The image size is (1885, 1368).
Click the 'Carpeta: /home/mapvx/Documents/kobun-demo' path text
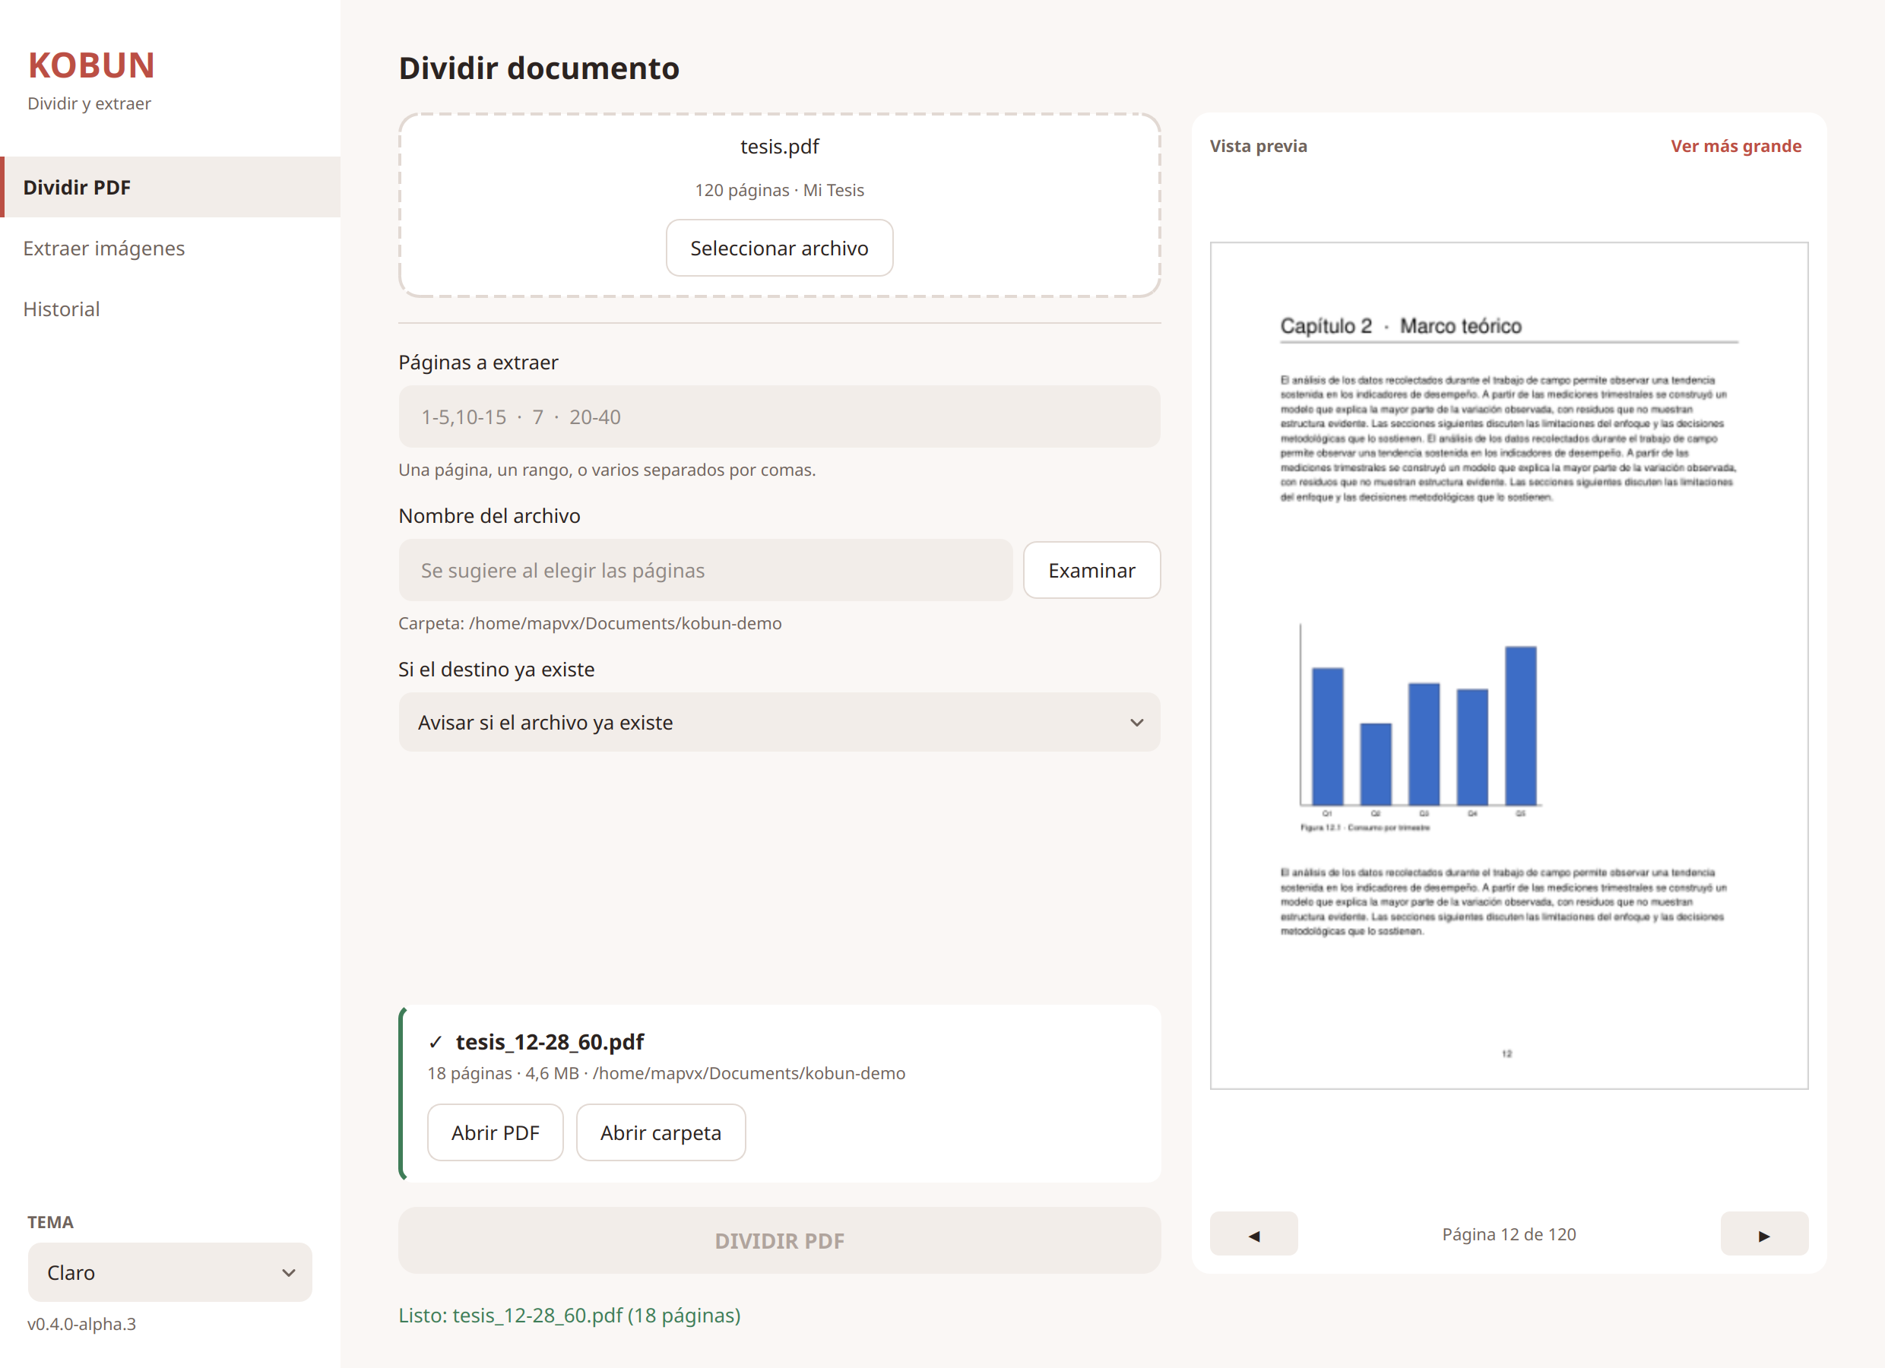(589, 623)
